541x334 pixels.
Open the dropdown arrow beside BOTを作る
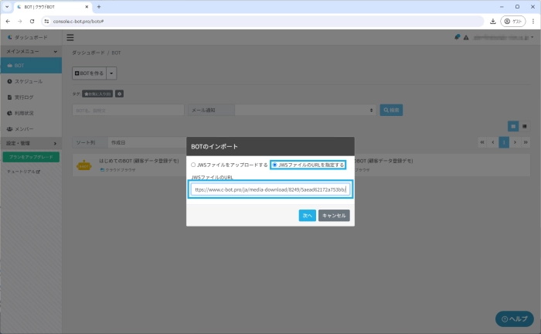pyautogui.click(x=112, y=73)
